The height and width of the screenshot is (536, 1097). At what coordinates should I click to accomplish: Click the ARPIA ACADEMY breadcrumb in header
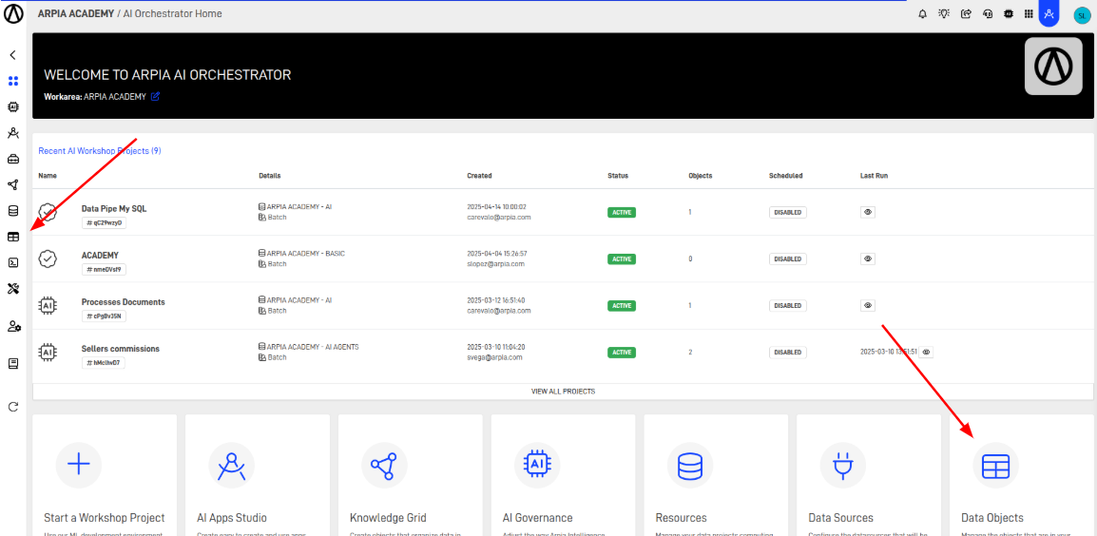point(75,13)
